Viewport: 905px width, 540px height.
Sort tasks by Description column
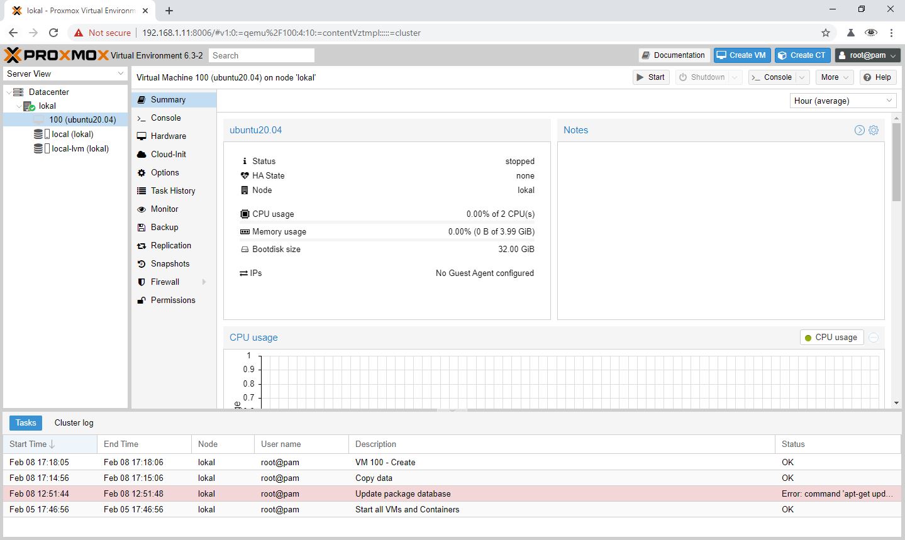coord(562,444)
